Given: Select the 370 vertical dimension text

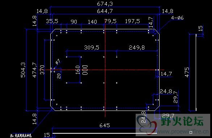Looking at the screenshot, I should pyautogui.click(x=42, y=70).
